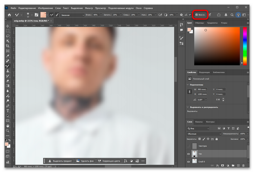This screenshot has height=172, width=254.
Task: Click the current brush load color swatch
Action: click(43, 15)
